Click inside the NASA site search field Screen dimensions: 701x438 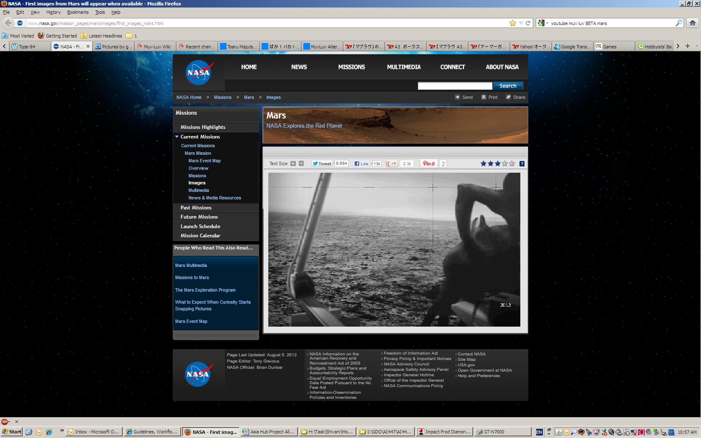[x=455, y=86]
